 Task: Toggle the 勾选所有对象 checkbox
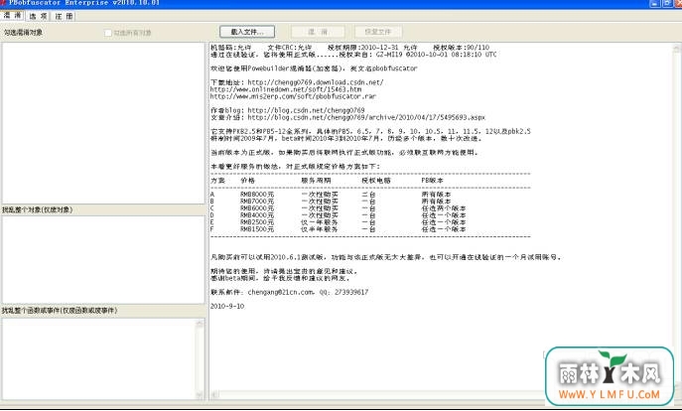(x=108, y=33)
